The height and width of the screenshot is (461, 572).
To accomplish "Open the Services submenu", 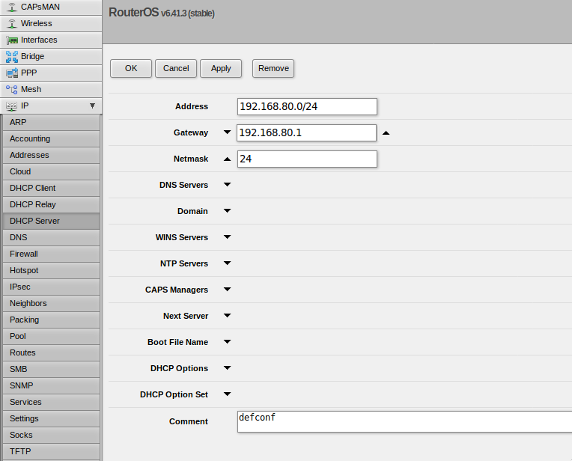I will coord(51,402).
